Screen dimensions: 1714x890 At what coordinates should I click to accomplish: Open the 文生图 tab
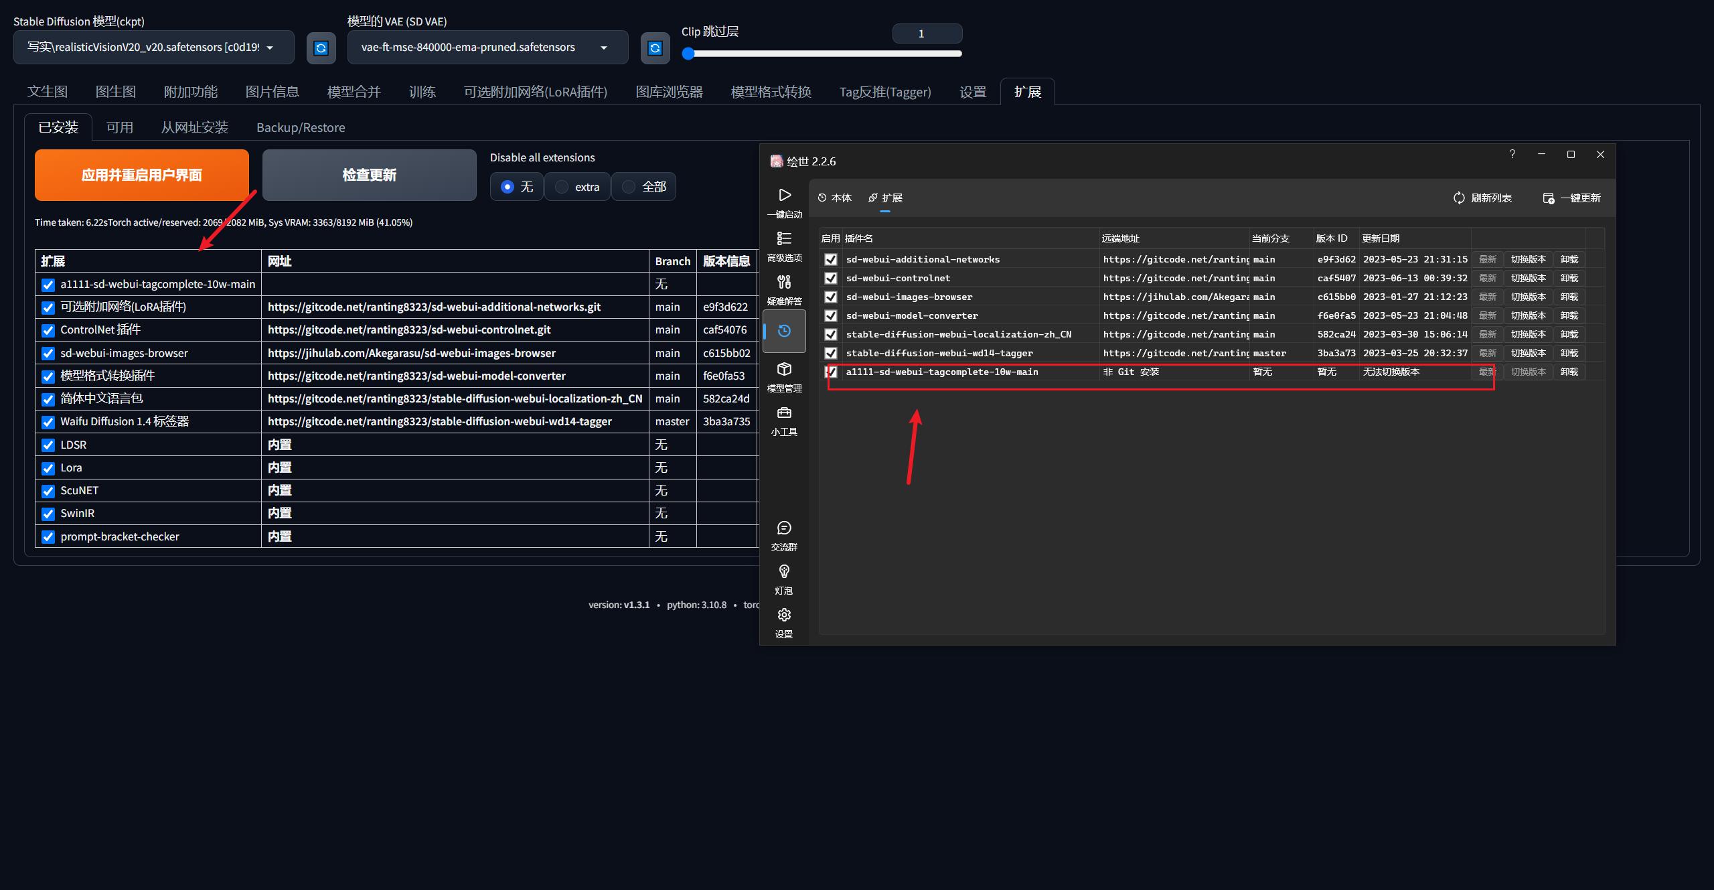click(48, 92)
